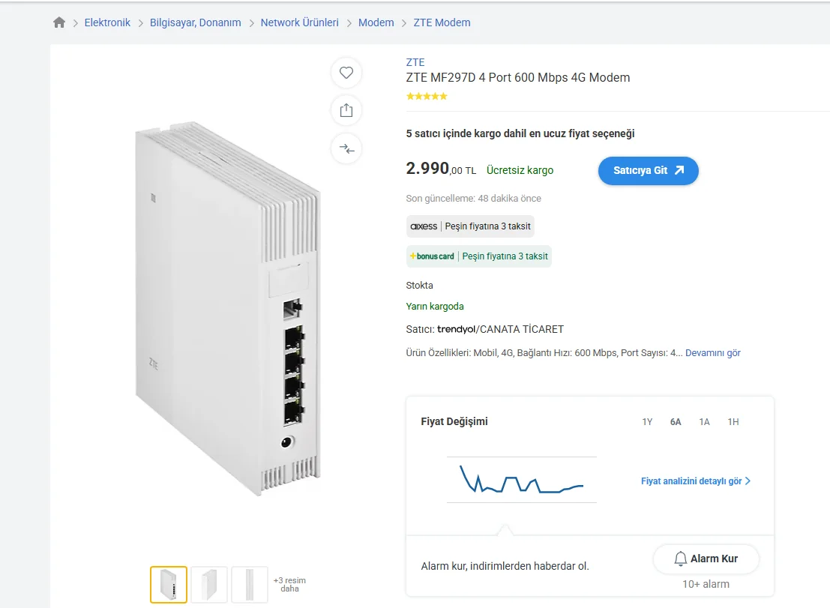This screenshot has height=608, width=830.
Task: Add product to favorites with heart icon
Action: (x=346, y=73)
